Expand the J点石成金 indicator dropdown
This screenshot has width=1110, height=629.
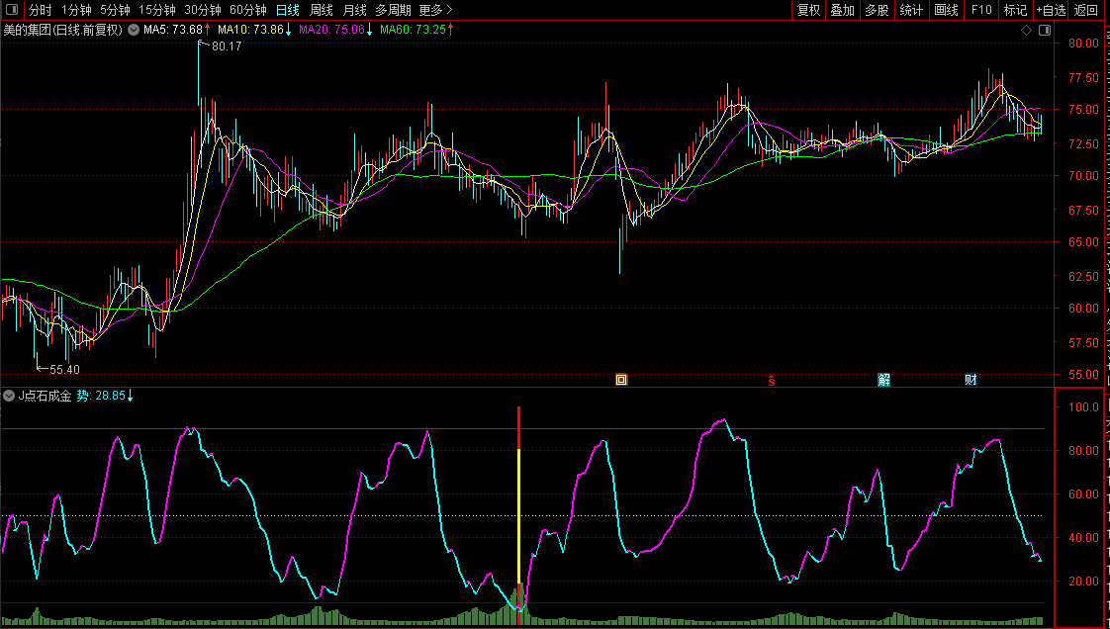[10, 396]
